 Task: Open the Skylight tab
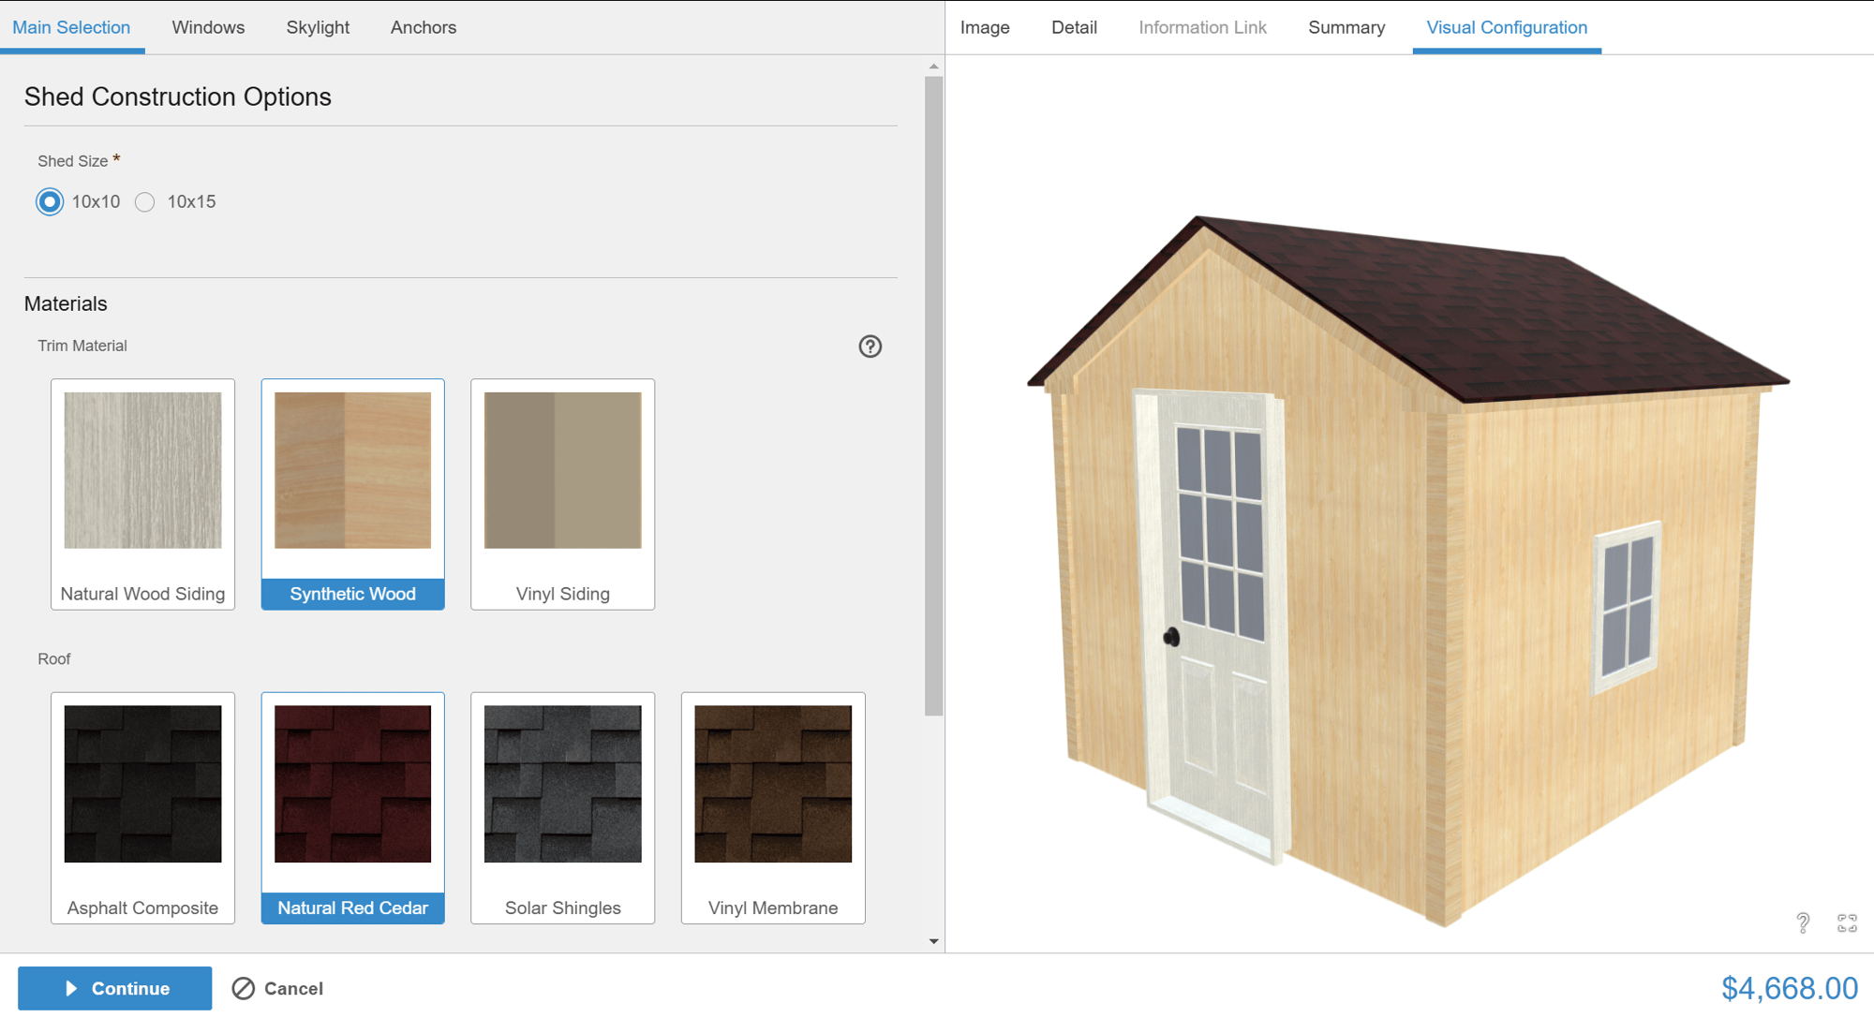click(x=317, y=27)
